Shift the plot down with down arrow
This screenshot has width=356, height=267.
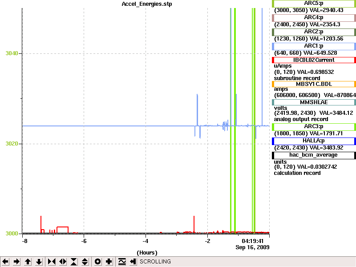coord(39,262)
